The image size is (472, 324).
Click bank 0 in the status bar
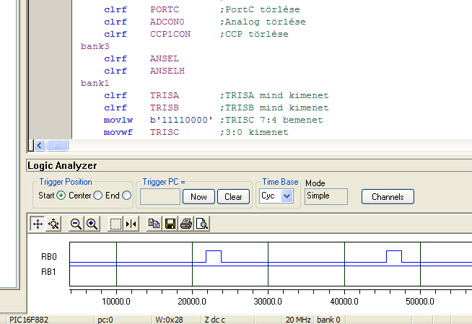328,320
